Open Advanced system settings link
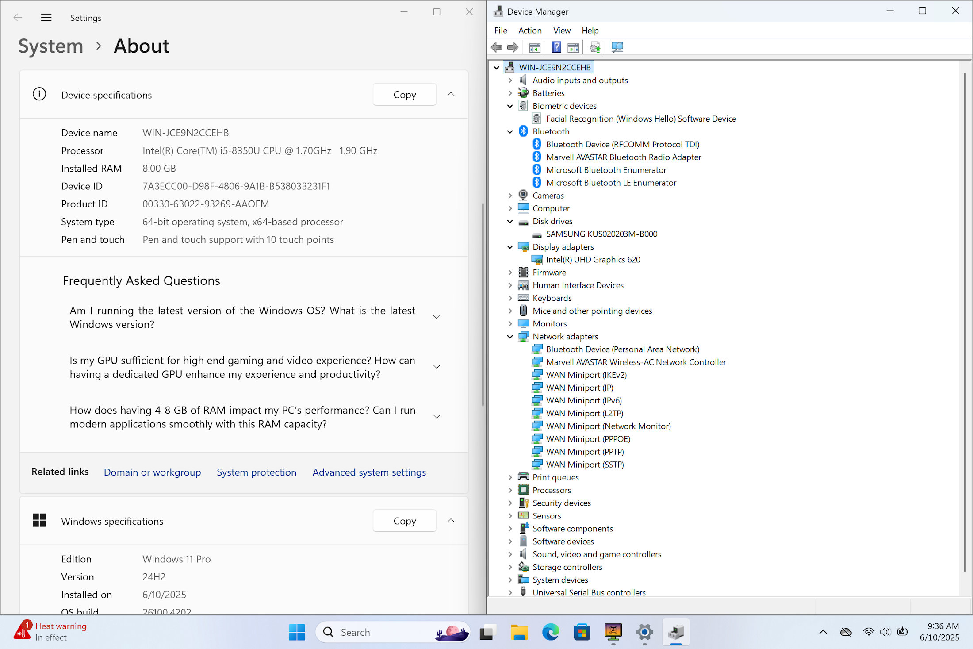 [x=369, y=472]
